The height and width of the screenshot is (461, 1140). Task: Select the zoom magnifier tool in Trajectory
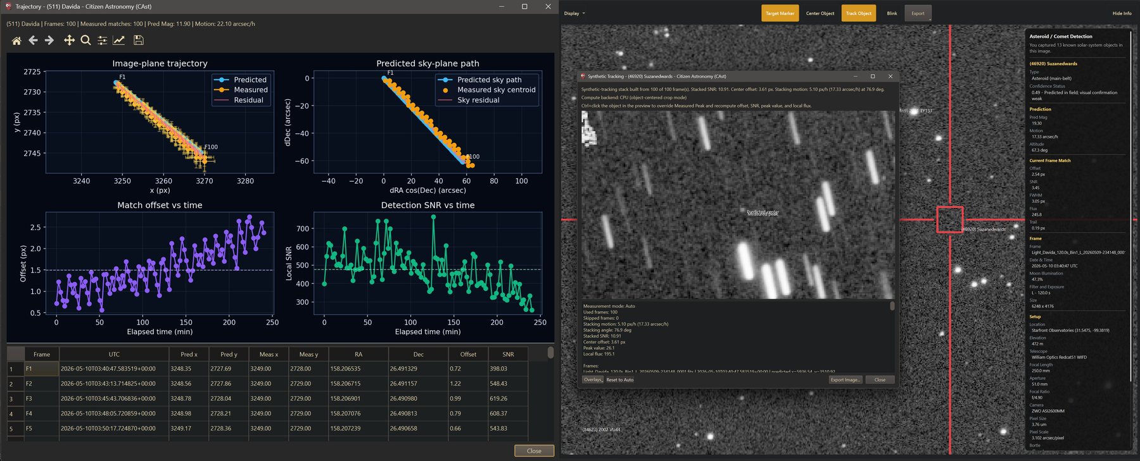[85, 40]
